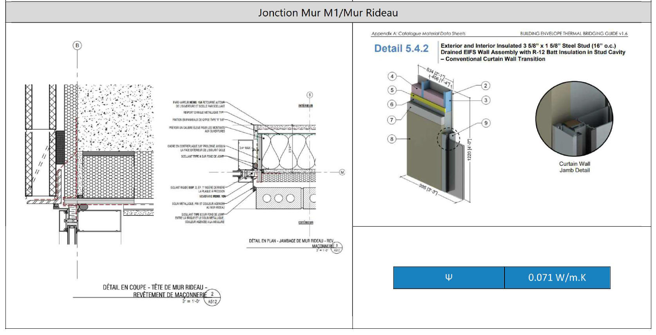Select the 'Jonction Mur M1/Mur Rideau' title bar
Image resolution: width=656 pixels, height=335 pixels.
[328, 13]
